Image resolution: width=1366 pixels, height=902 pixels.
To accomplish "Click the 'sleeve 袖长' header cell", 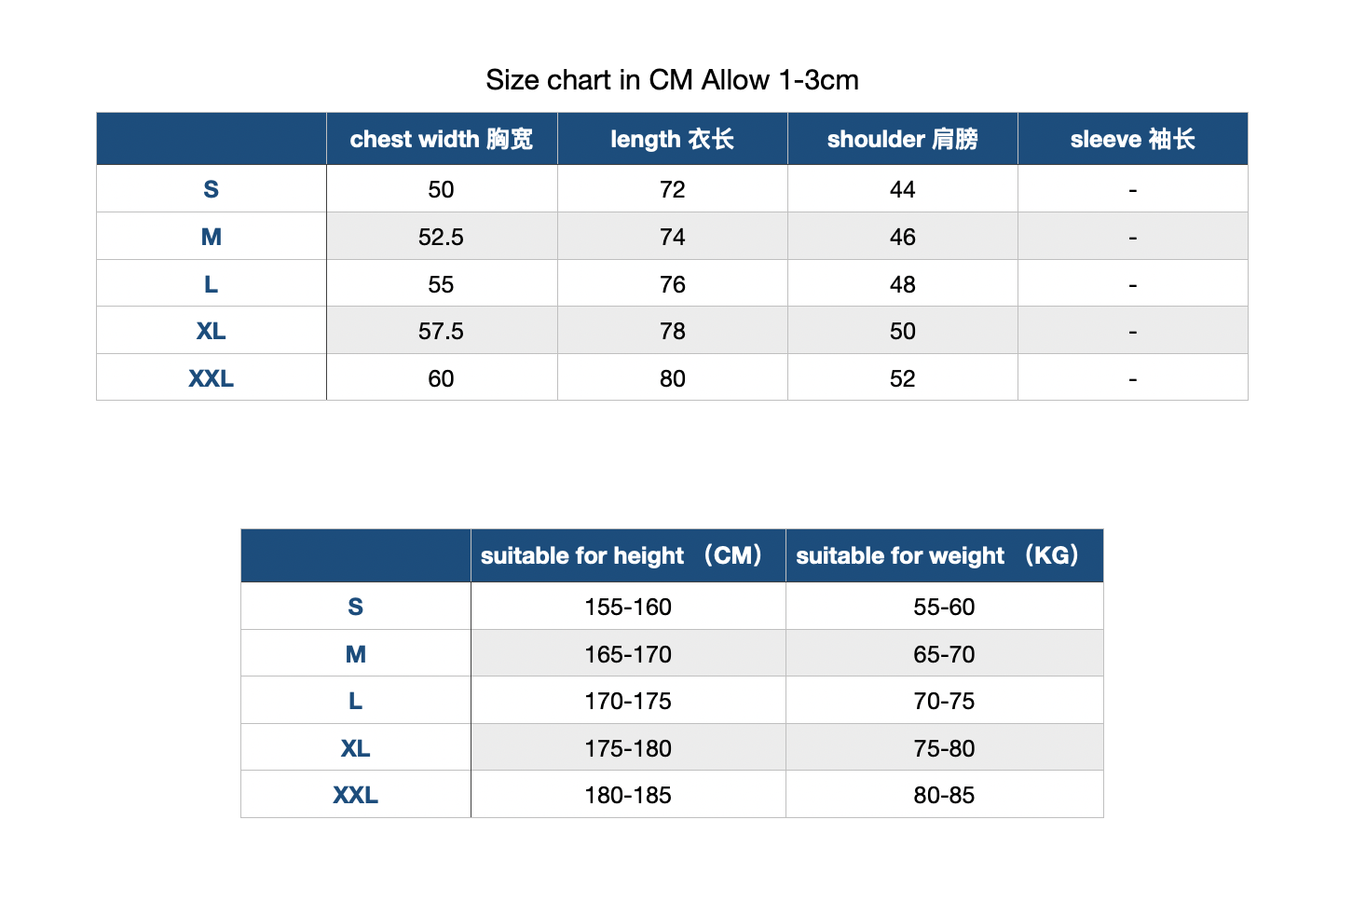I will (1132, 140).
